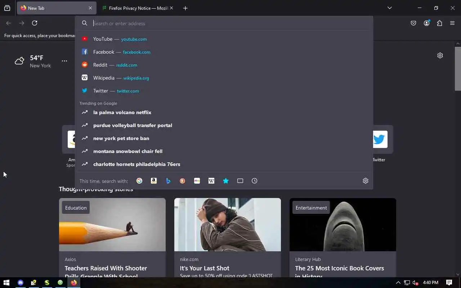Screen dimensions: 461x288
Task: Click the nike.com hoodie person thumbnail
Action: click(228, 225)
